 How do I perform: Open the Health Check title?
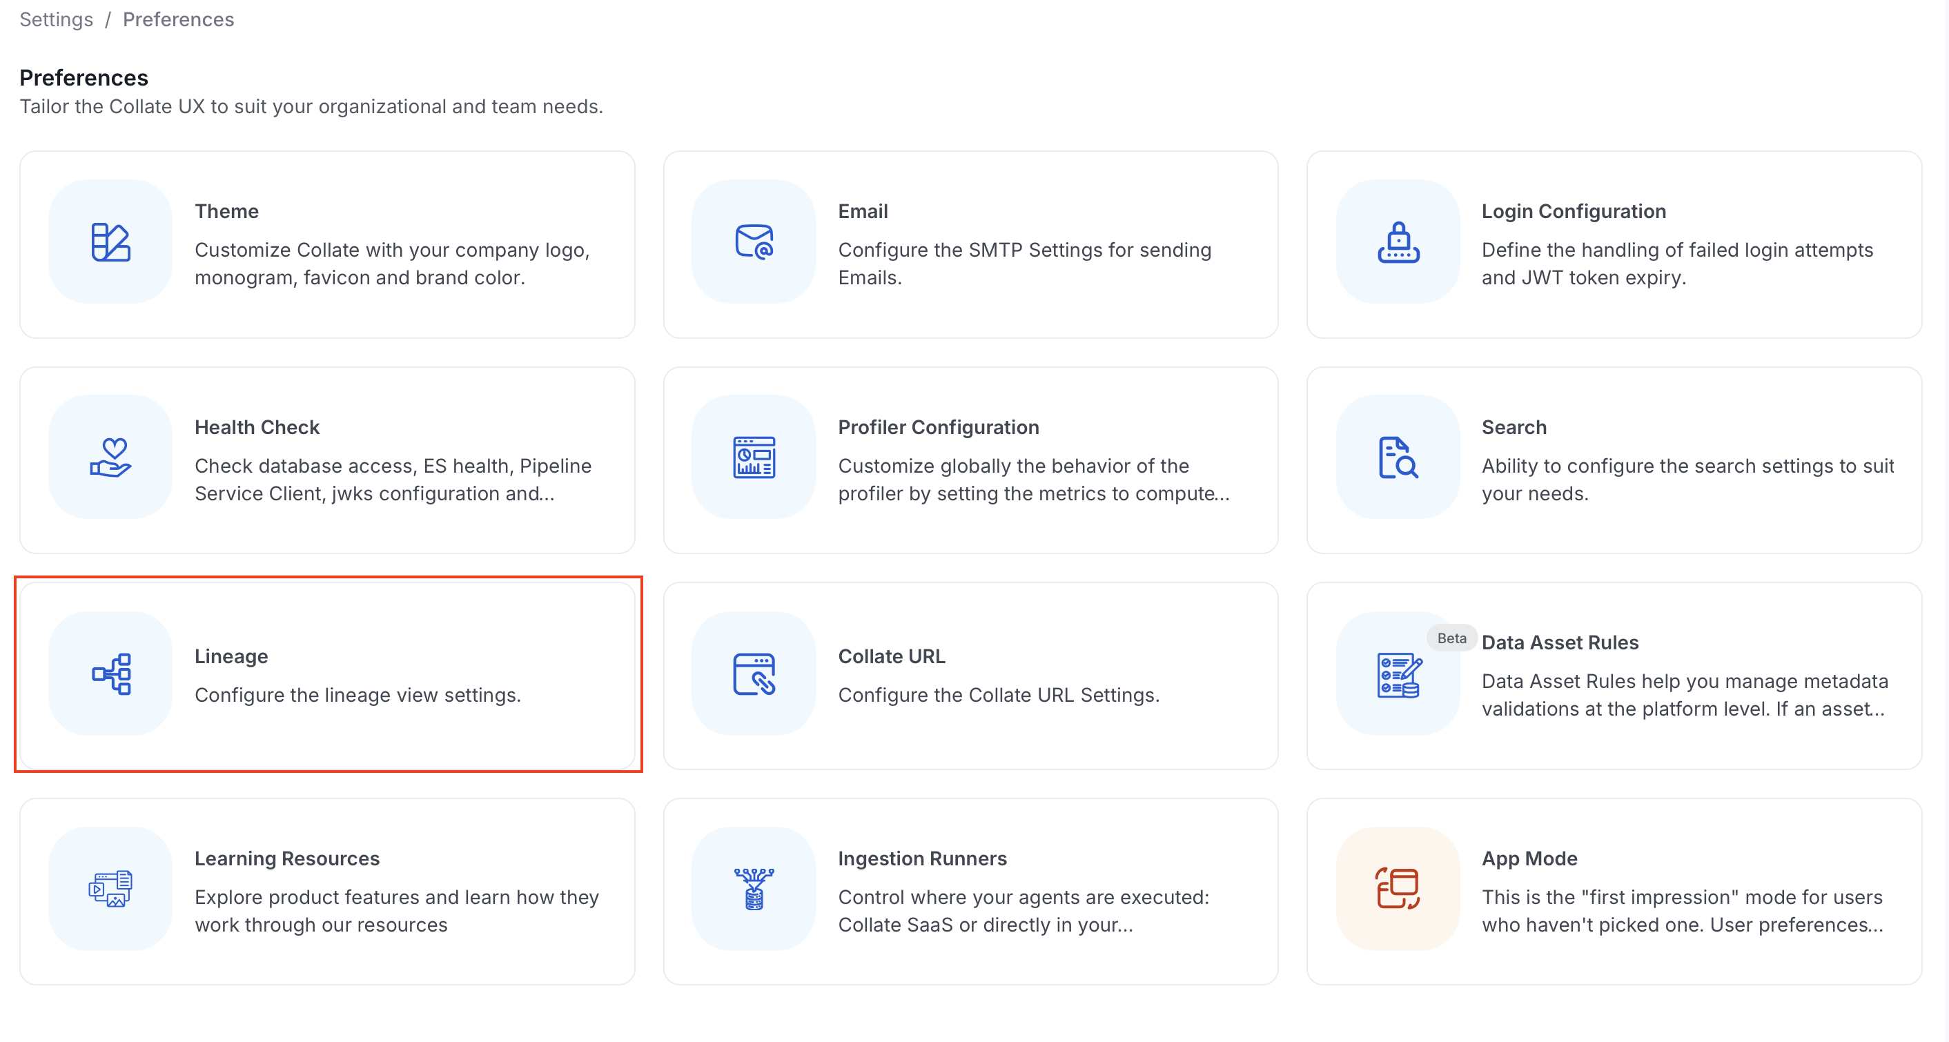[x=257, y=426]
